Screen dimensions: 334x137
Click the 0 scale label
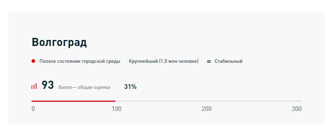click(33, 109)
